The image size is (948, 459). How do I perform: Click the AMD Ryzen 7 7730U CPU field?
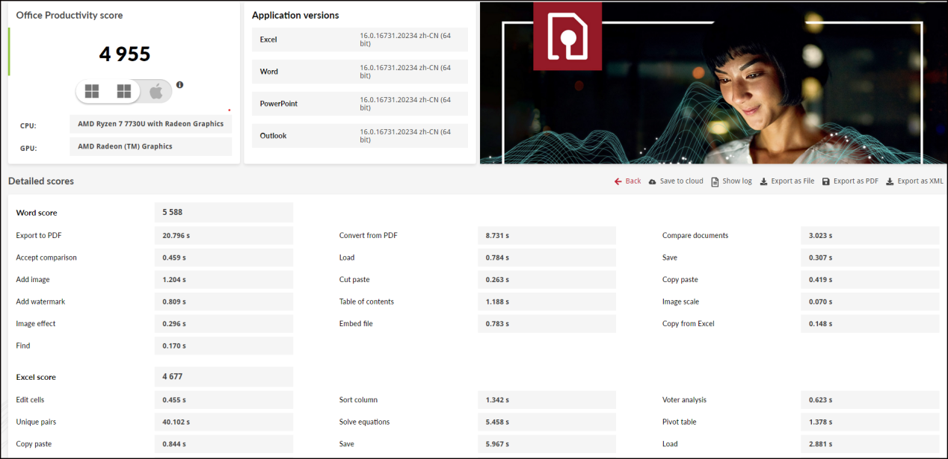pyautogui.click(x=150, y=125)
